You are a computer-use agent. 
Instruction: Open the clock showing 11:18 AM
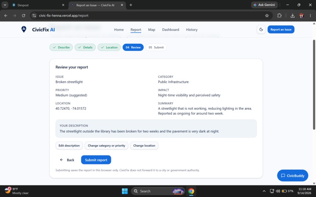[x=305, y=191]
